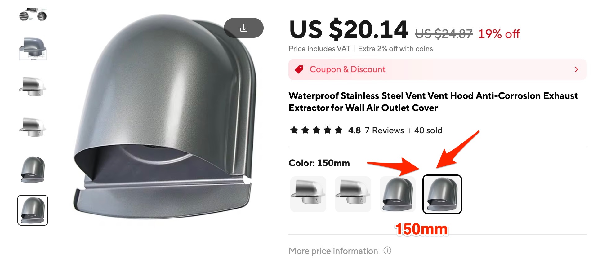View the dimension diagram thumbnail
This screenshot has width=593, height=269.
(x=33, y=49)
